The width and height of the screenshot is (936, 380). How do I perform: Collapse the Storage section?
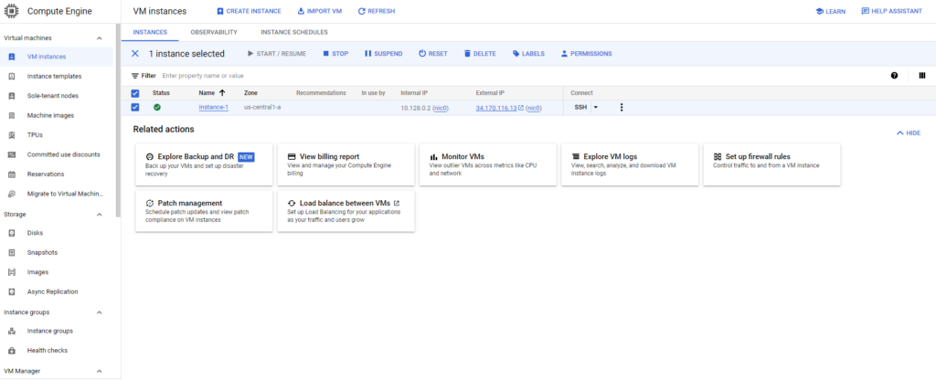click(100, 214)
